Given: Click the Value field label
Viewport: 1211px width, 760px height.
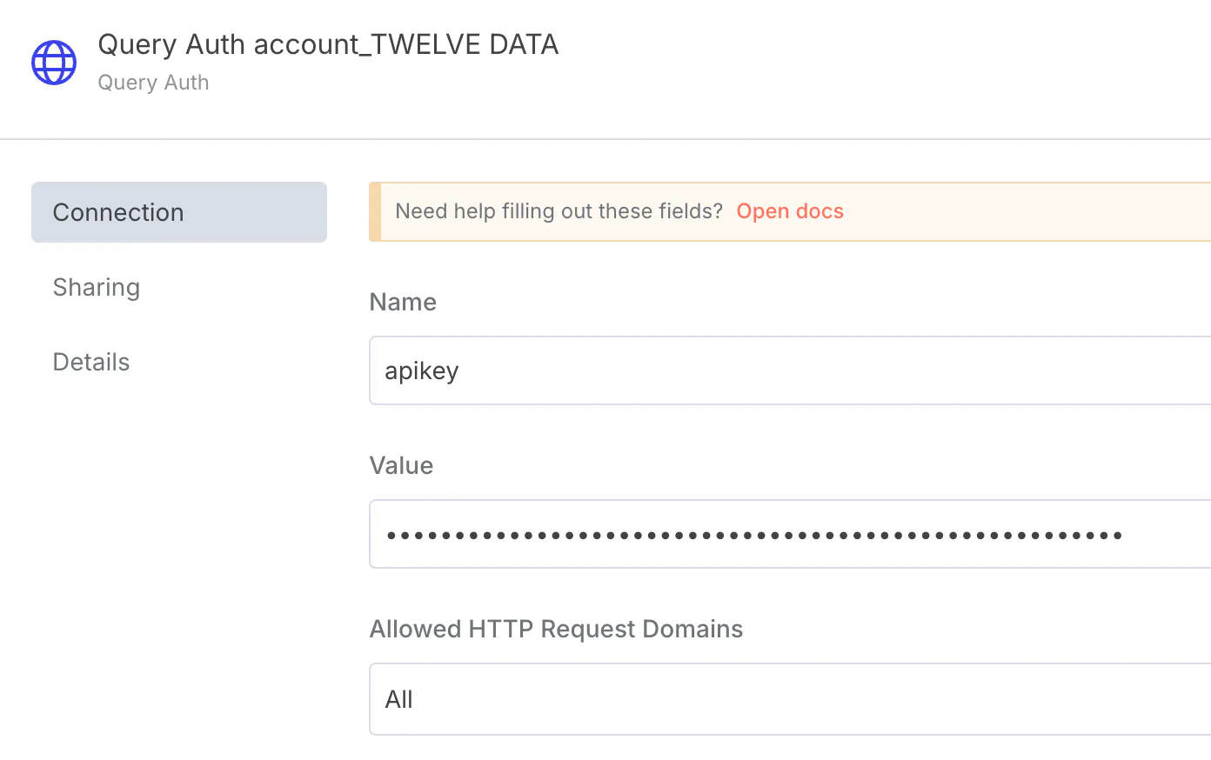Looking at the screenshot, I should [x=401, y=465].
